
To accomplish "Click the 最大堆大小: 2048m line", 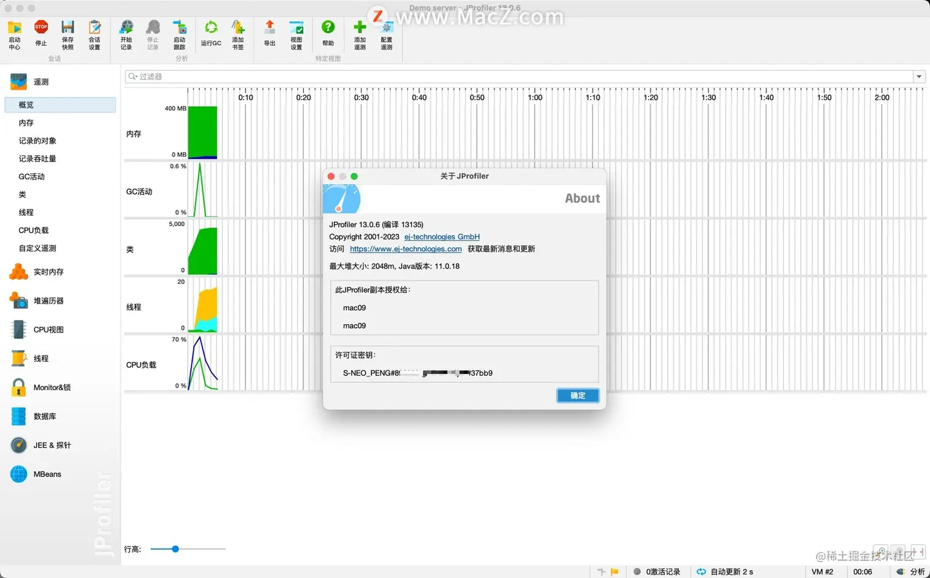I will coord(394,266).
